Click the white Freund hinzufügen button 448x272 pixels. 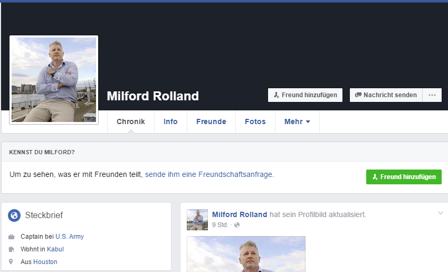coord(305,95)
